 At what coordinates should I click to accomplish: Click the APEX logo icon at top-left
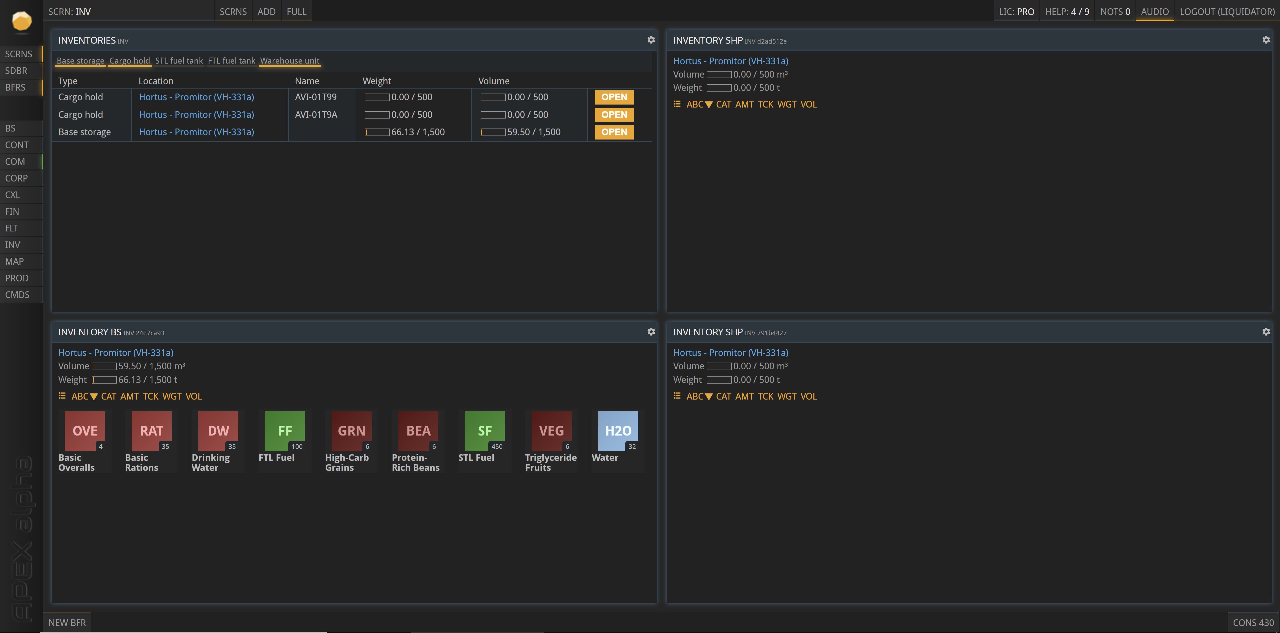tap(21, 21)
